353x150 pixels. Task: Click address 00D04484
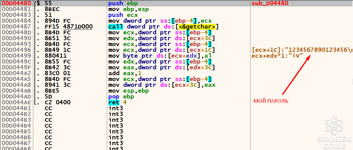(x=16, y=21)
